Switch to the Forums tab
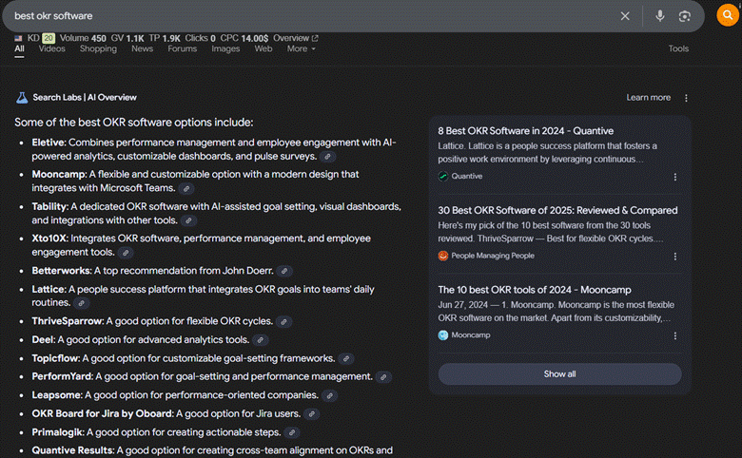The image size is (742, 458). pos(183,48)
